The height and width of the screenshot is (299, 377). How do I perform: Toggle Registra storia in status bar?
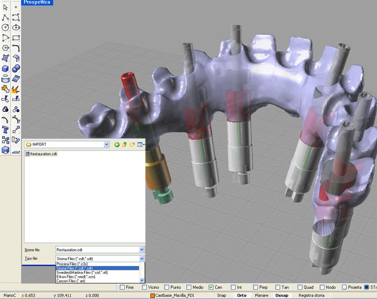(x=311, y=296)
